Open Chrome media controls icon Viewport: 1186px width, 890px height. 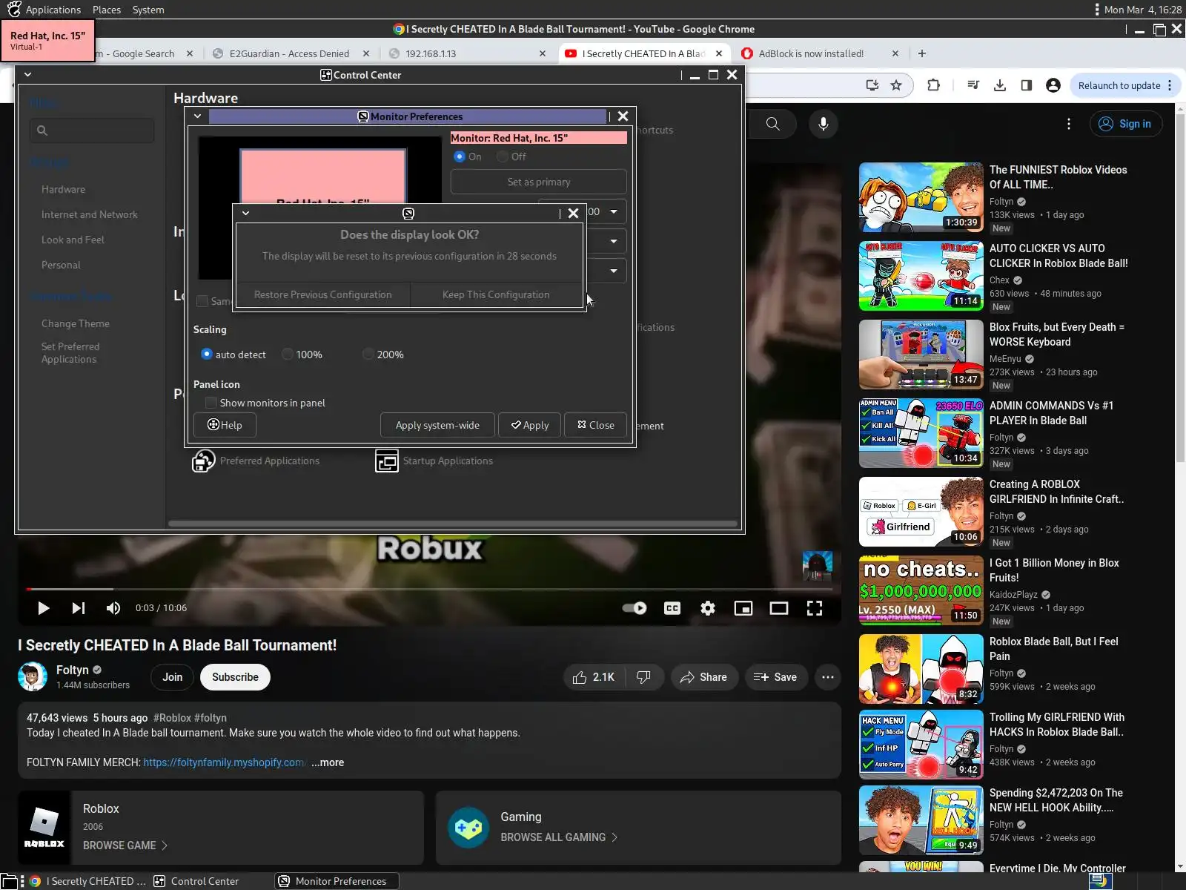[973, 85]
